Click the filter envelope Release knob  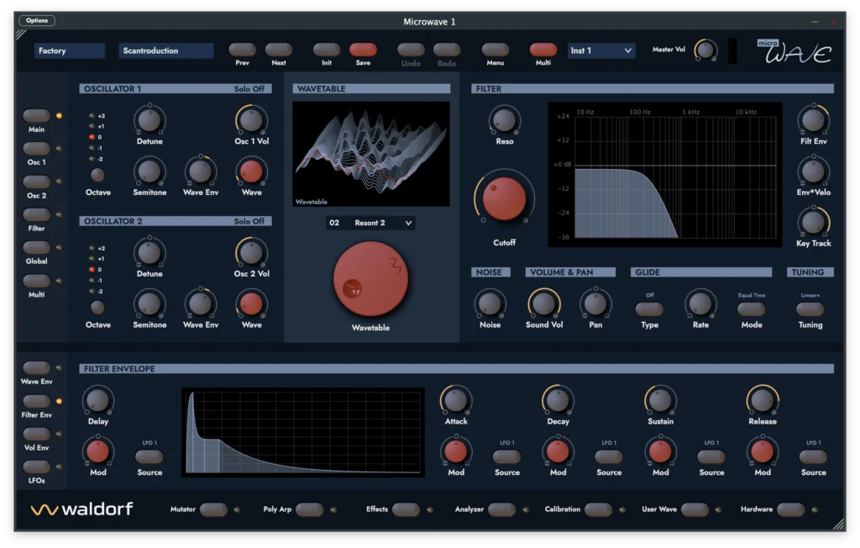coord(763,400)
